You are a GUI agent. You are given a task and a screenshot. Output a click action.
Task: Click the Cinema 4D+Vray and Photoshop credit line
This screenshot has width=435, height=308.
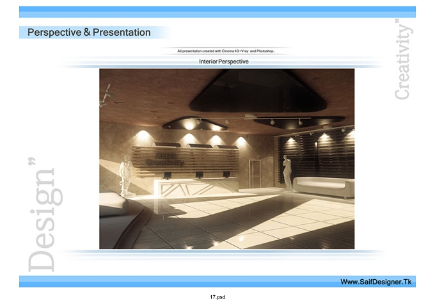(x=226, y=51)
